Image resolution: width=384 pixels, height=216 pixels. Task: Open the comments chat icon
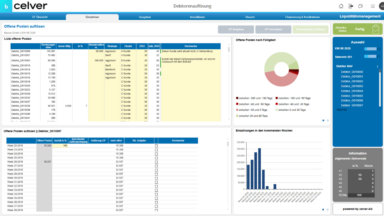click(360, 6)
